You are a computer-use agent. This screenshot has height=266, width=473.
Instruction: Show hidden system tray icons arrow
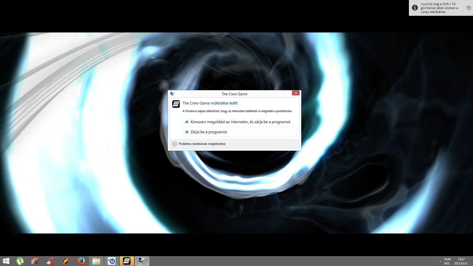pos(441,261)
